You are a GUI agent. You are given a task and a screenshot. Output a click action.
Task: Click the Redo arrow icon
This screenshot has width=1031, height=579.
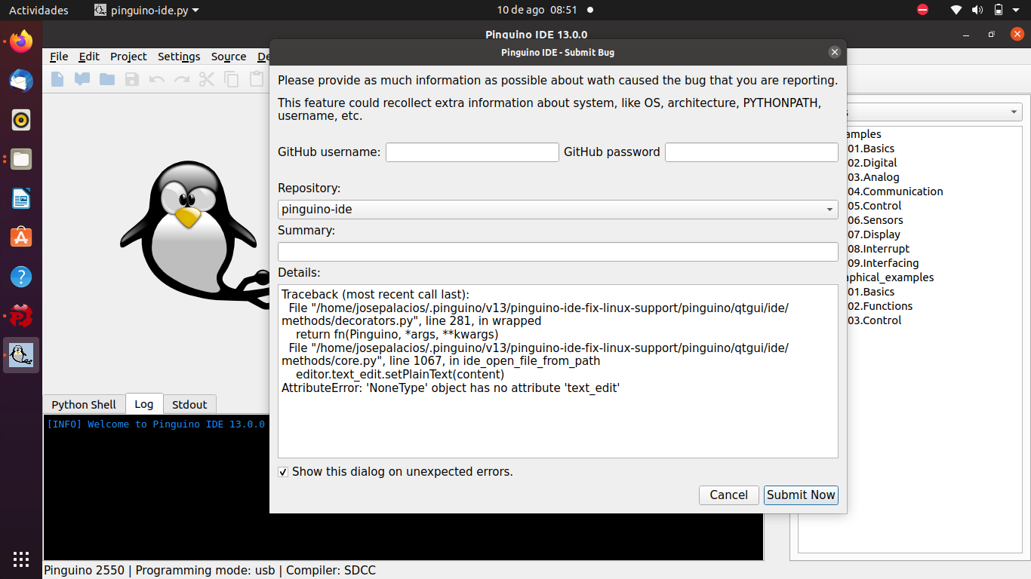coord(182,78)
